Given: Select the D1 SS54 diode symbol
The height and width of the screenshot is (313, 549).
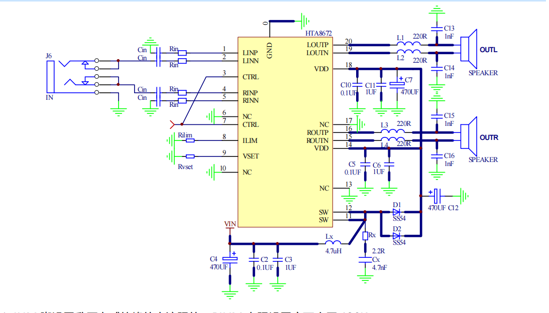Looking at the screenshot, I should point(397,212).
